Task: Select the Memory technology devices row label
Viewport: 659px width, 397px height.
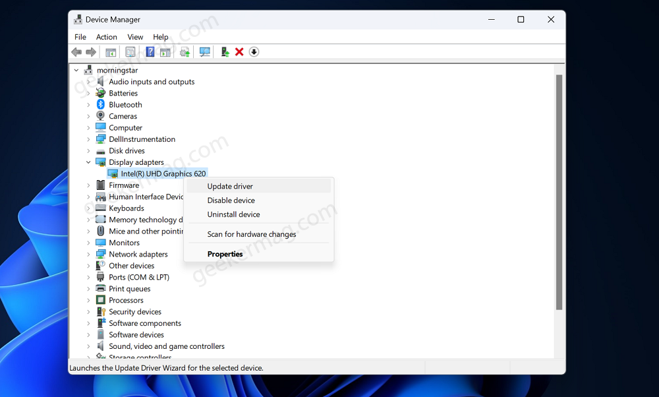Action: [x=146, y=220]
